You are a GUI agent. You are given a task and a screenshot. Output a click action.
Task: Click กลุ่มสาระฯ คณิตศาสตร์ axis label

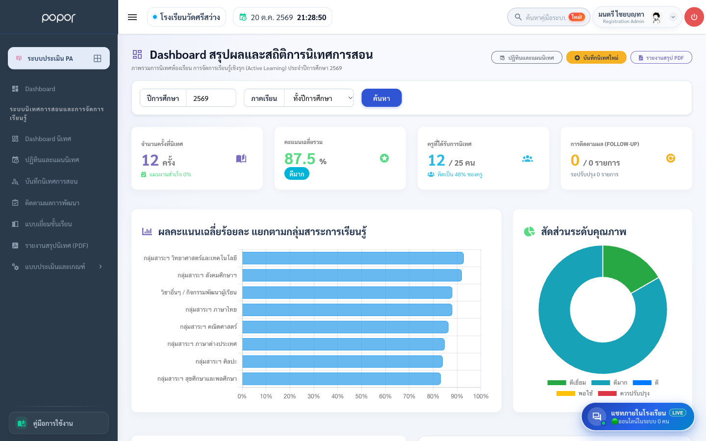(x=208, y=327)
